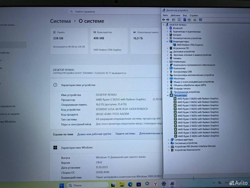
Task: Click the scan for hardware changes monitor icon
Action: (x=200, y=20)
